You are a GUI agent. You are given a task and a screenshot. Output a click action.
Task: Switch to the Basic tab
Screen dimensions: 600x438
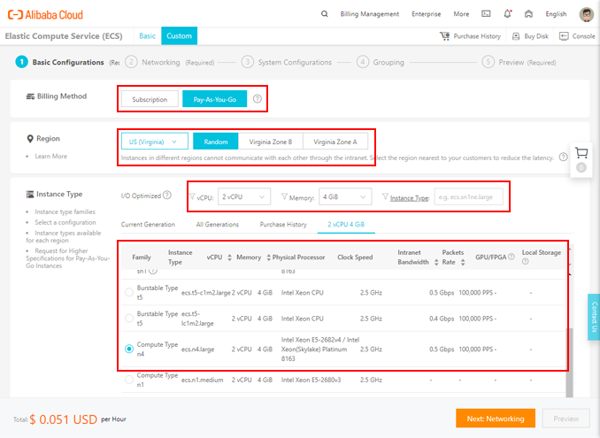pos(147,36)
